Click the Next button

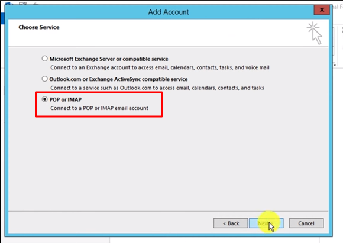pos(266,223)
